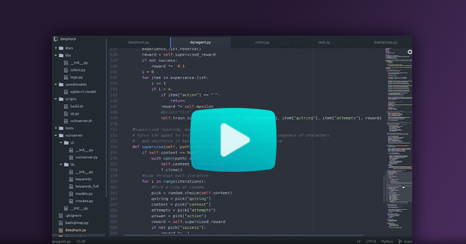Click dqnagent.py file name in status bar
Screen dimensions: 466x244
(x=62, y=241)
